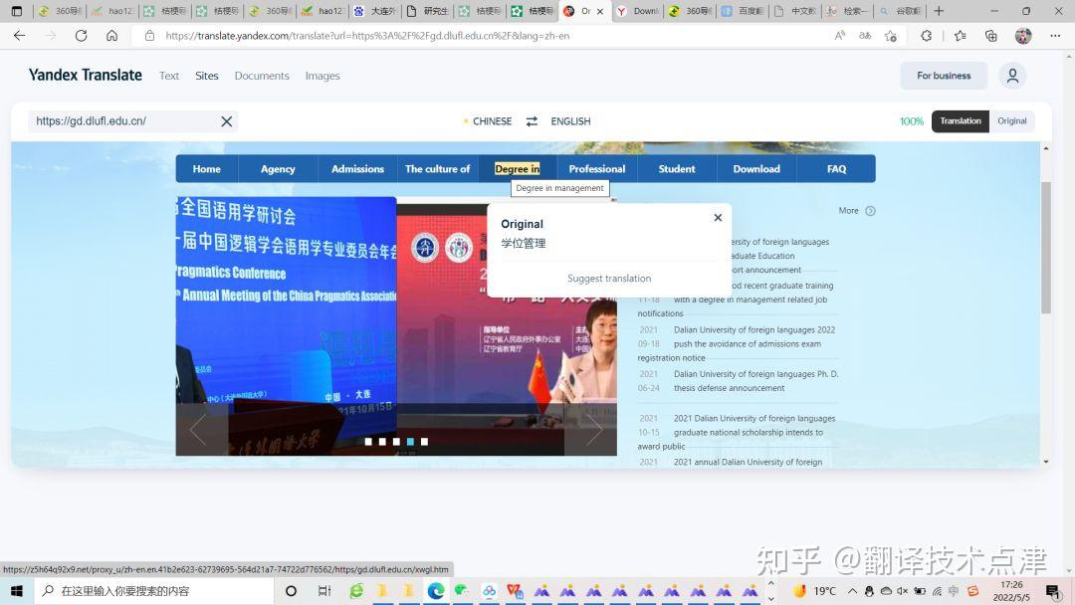The width and height of the screenshot is (1075, 605).
Task: Switch to the Documents tab
Action: tap(262, 76)
